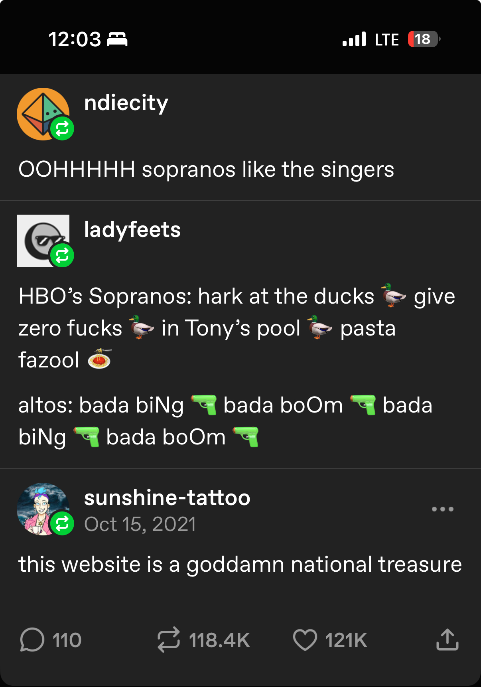Tap the Oct 15, 2021 post date

140,524
